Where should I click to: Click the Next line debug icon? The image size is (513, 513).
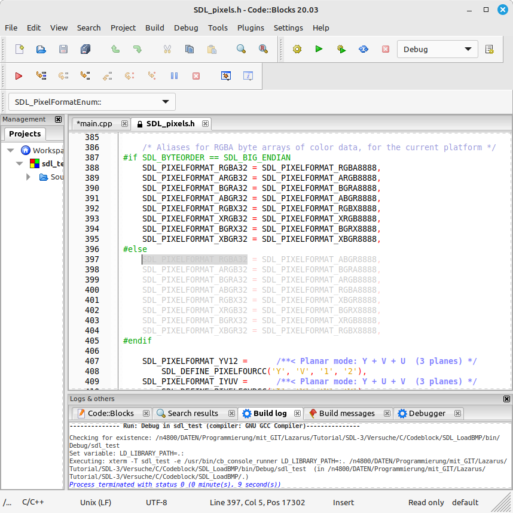(63, 76)
